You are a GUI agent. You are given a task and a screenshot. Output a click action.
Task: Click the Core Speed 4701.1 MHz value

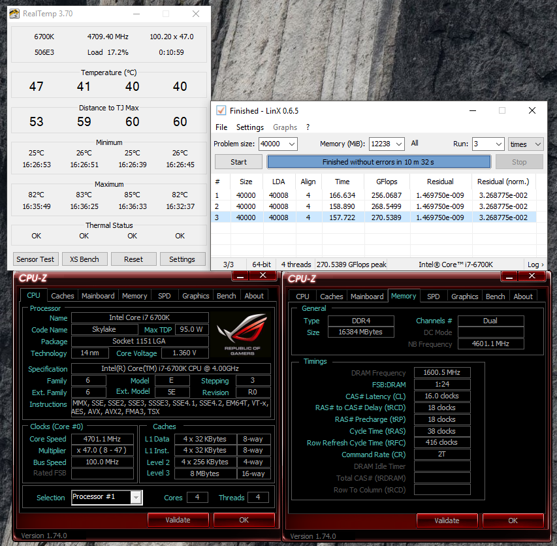pyautogui.click(x=103, y=439)
